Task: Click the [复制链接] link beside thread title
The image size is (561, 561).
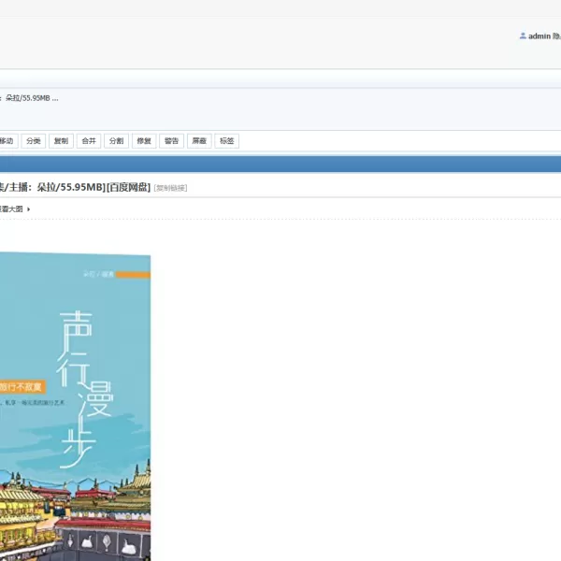Action: pos(170,188)
